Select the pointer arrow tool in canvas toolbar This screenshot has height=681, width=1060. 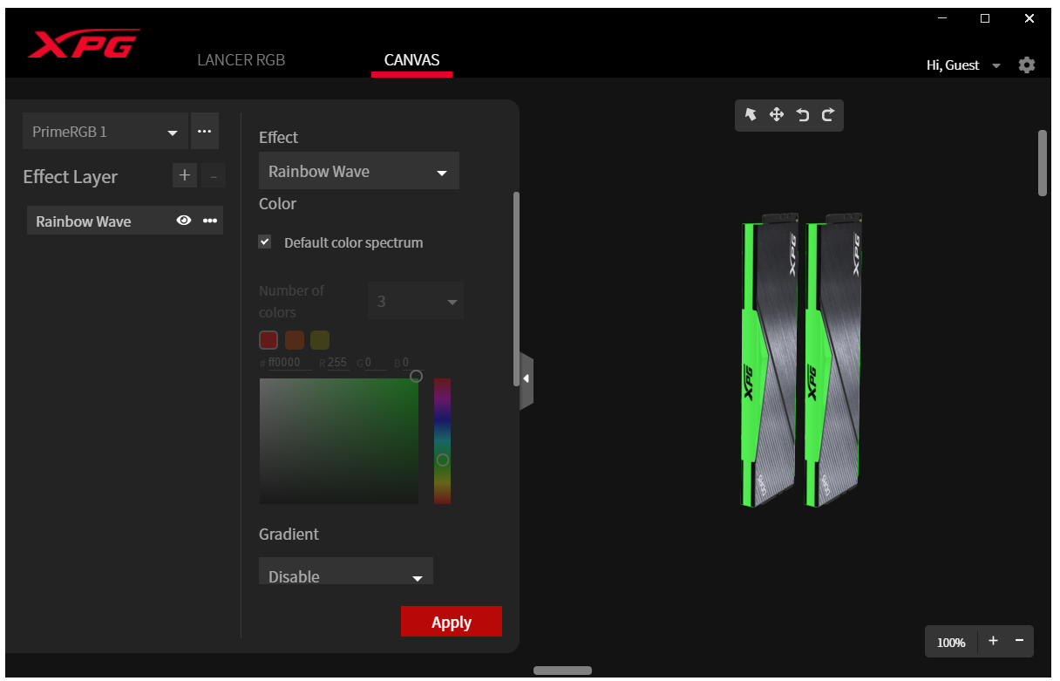(751, 114)
